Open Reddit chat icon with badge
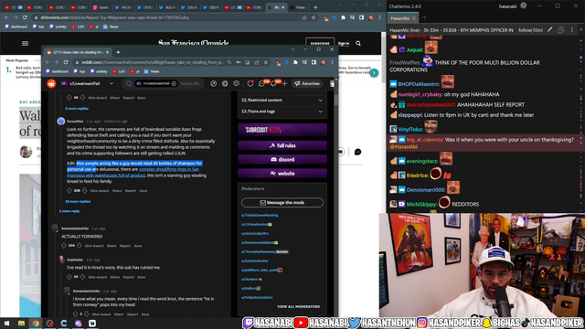Image resolution: width=585 pixels, height=329 pixels. tap(262, 83)
